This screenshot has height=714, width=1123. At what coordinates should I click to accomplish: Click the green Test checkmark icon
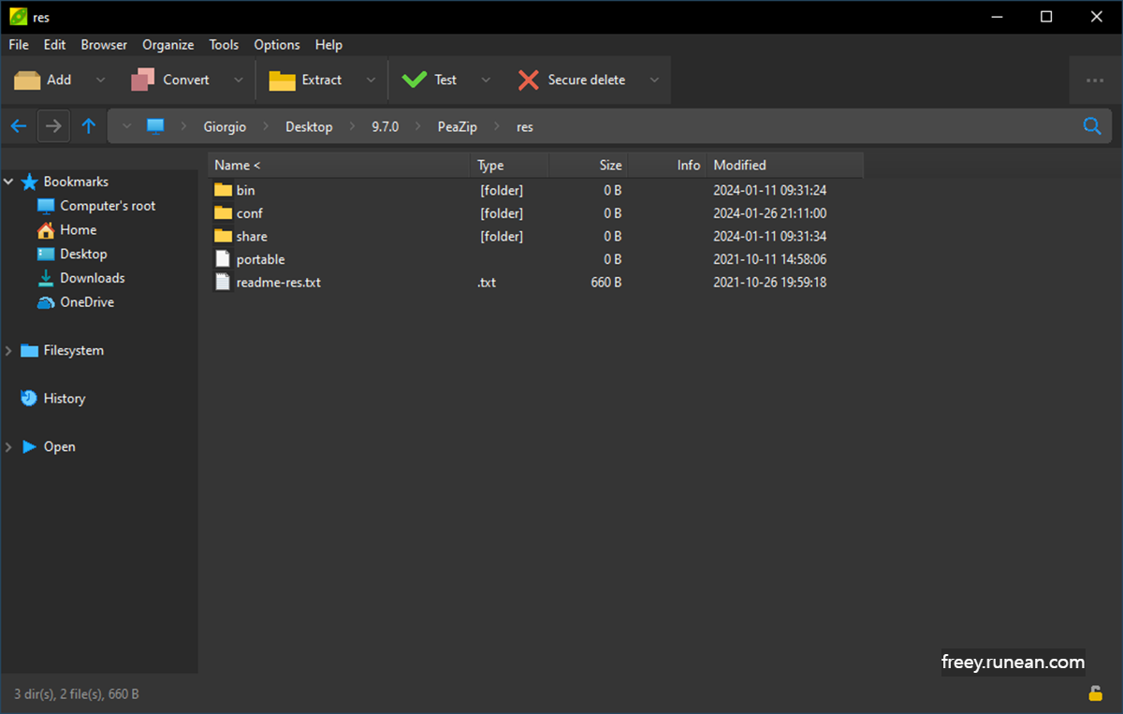(414, 80)
